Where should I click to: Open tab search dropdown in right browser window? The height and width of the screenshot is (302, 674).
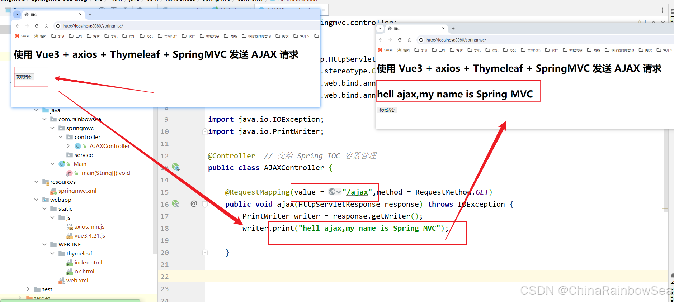tap(380, 28)
